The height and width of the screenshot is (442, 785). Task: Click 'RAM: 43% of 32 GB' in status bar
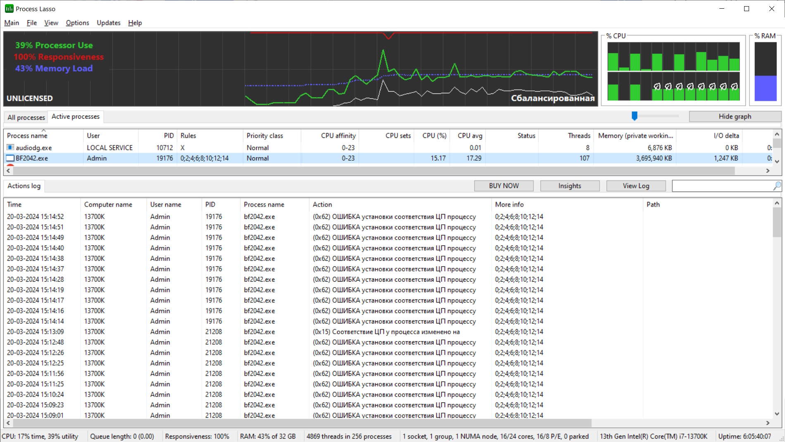(268, 436)
